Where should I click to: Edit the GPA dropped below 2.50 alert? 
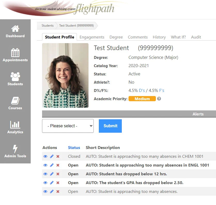[52, 183]
